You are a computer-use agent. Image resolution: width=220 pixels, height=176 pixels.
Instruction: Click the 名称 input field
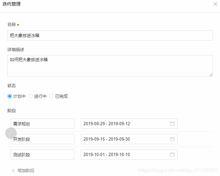pos(110,35)
